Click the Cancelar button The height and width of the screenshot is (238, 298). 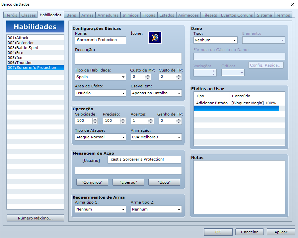click(x=249, y=232)
